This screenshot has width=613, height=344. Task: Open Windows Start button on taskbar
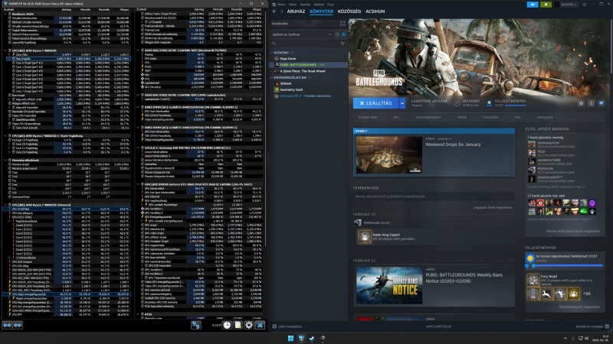pos(290,338)
